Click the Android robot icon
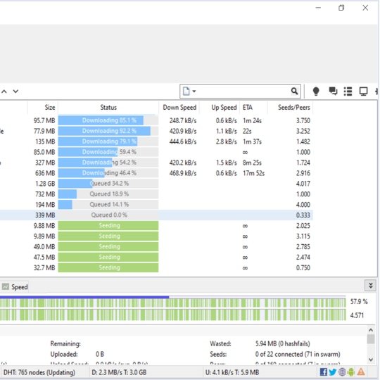 [351, 372]
